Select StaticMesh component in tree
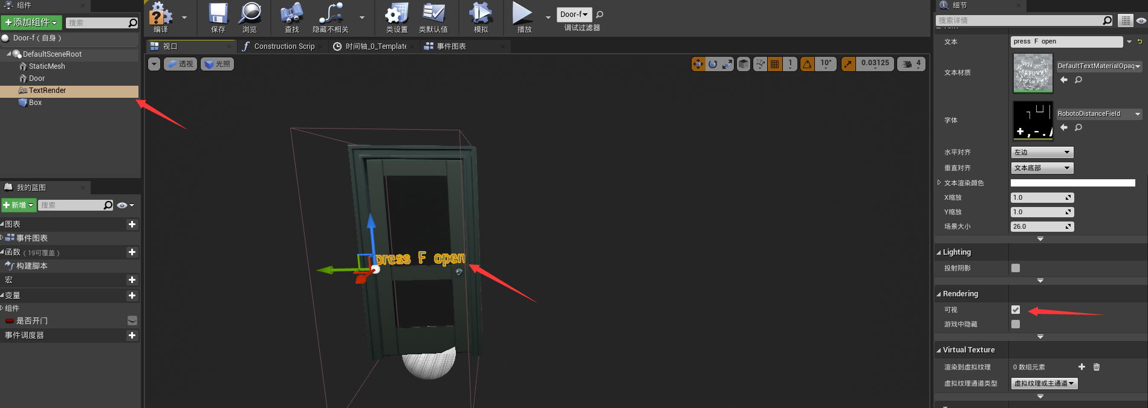Viewport: 1148px width, 408px height. (x=47, y=66)
